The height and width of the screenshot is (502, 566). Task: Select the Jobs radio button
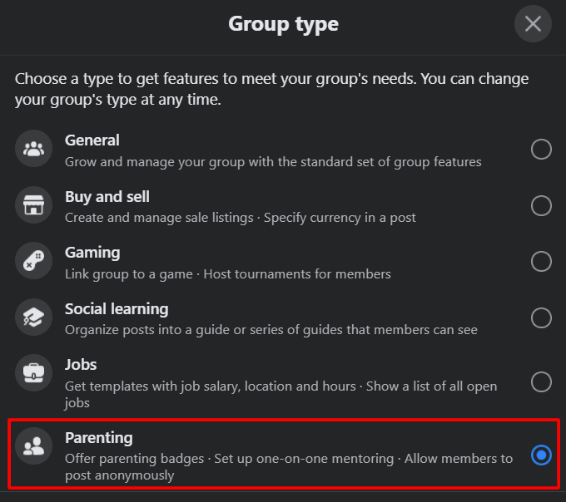click(541, 382)
